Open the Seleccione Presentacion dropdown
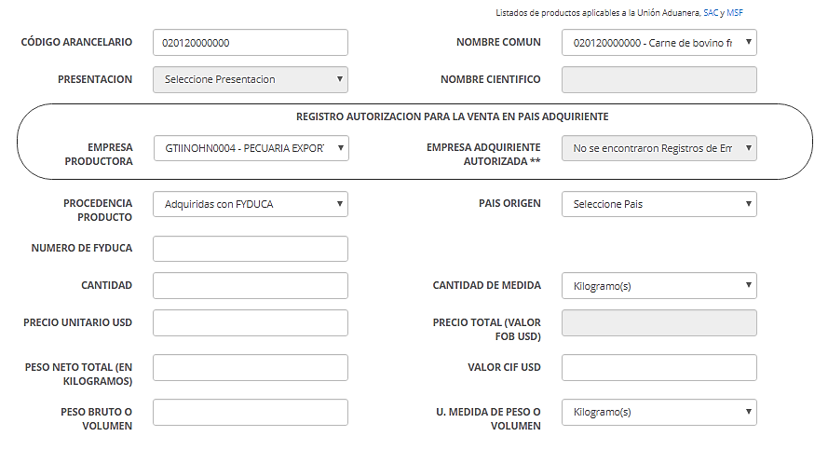 point(251,80)
